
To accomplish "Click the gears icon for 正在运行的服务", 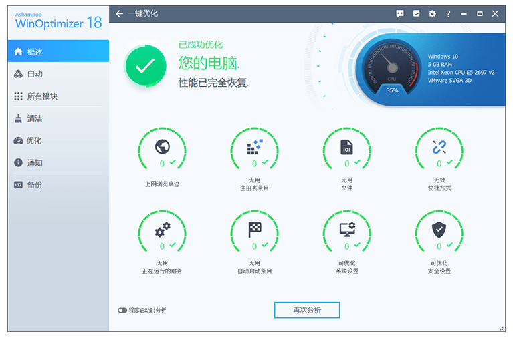I will 163,230.
